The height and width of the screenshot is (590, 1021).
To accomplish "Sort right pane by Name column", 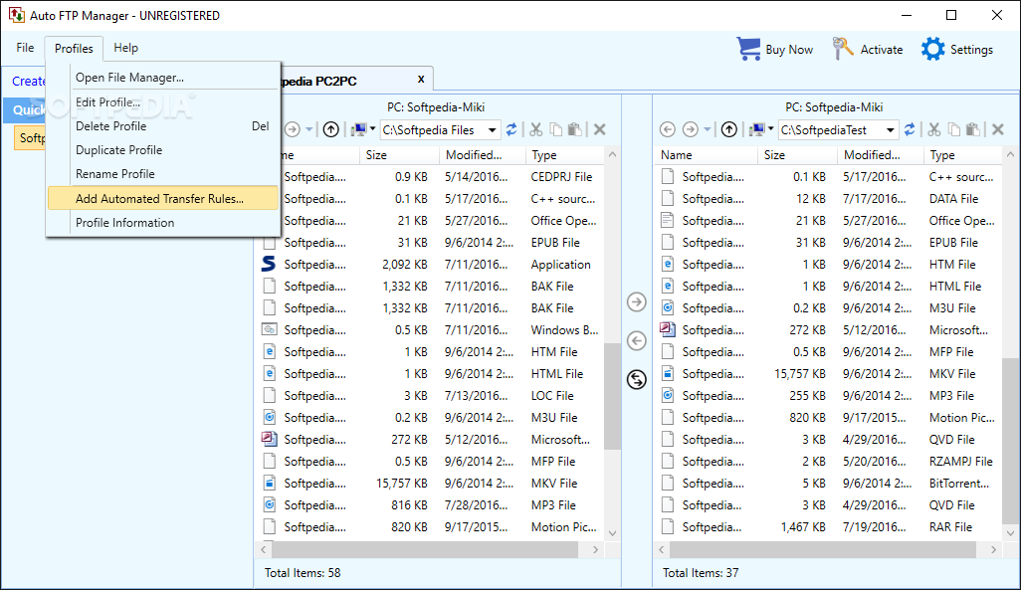I will point(706,155).
